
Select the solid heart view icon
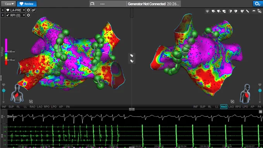click(x=236, y=11)
